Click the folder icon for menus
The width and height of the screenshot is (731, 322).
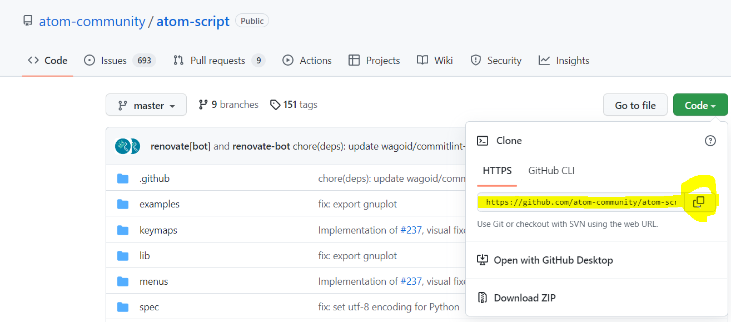coord(123,281)
